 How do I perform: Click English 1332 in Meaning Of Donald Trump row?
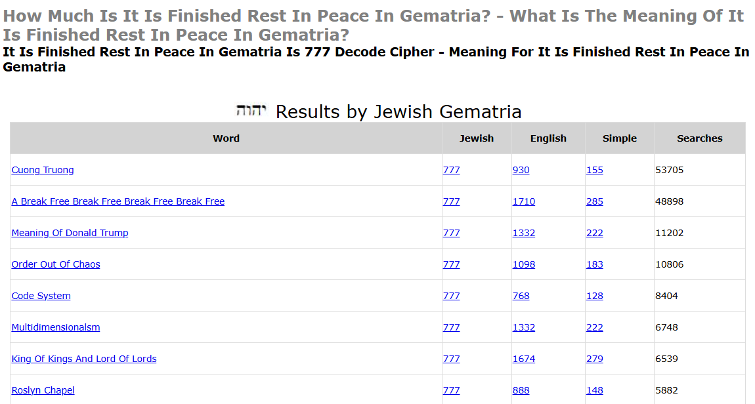[x=524, y=233]
